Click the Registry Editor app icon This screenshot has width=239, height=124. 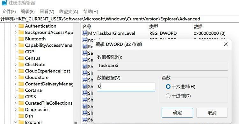[x=4, y=3]
